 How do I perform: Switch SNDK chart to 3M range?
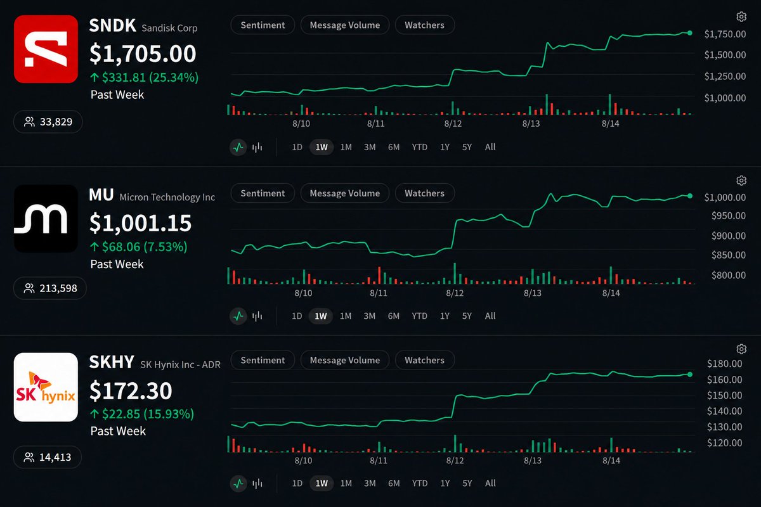point(370,147)
